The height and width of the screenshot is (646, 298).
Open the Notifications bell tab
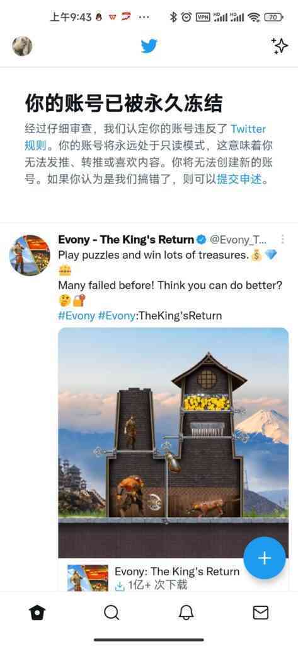pyautogui.click(x=186, y=613)
